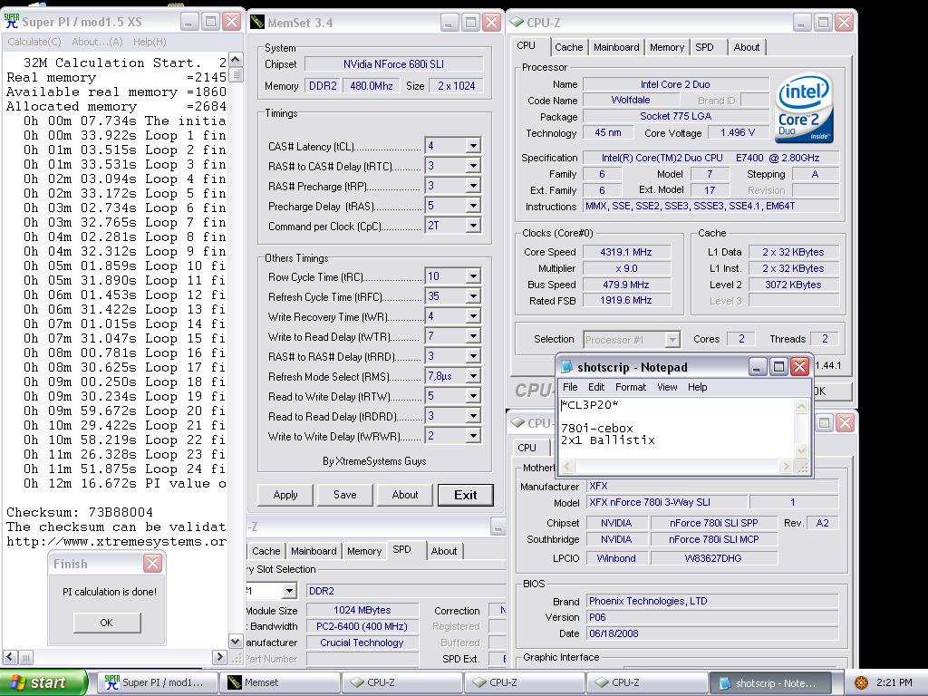
Task: Click the Apply button in MemSet
Action: tap(285, 495)
